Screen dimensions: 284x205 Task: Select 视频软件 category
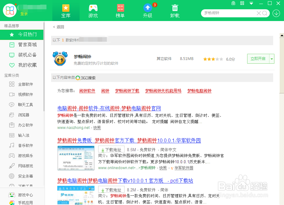[21, 95]
